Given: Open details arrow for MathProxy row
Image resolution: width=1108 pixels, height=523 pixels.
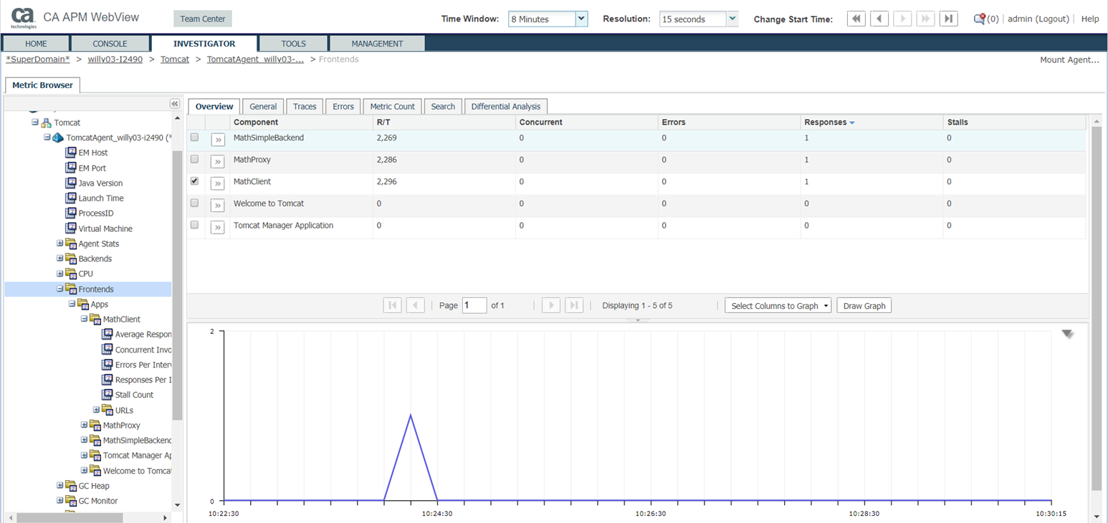Looking at the screenshot, I should [218, 162].
